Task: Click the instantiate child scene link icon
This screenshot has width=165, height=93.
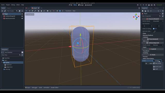Action: [5, 11]
